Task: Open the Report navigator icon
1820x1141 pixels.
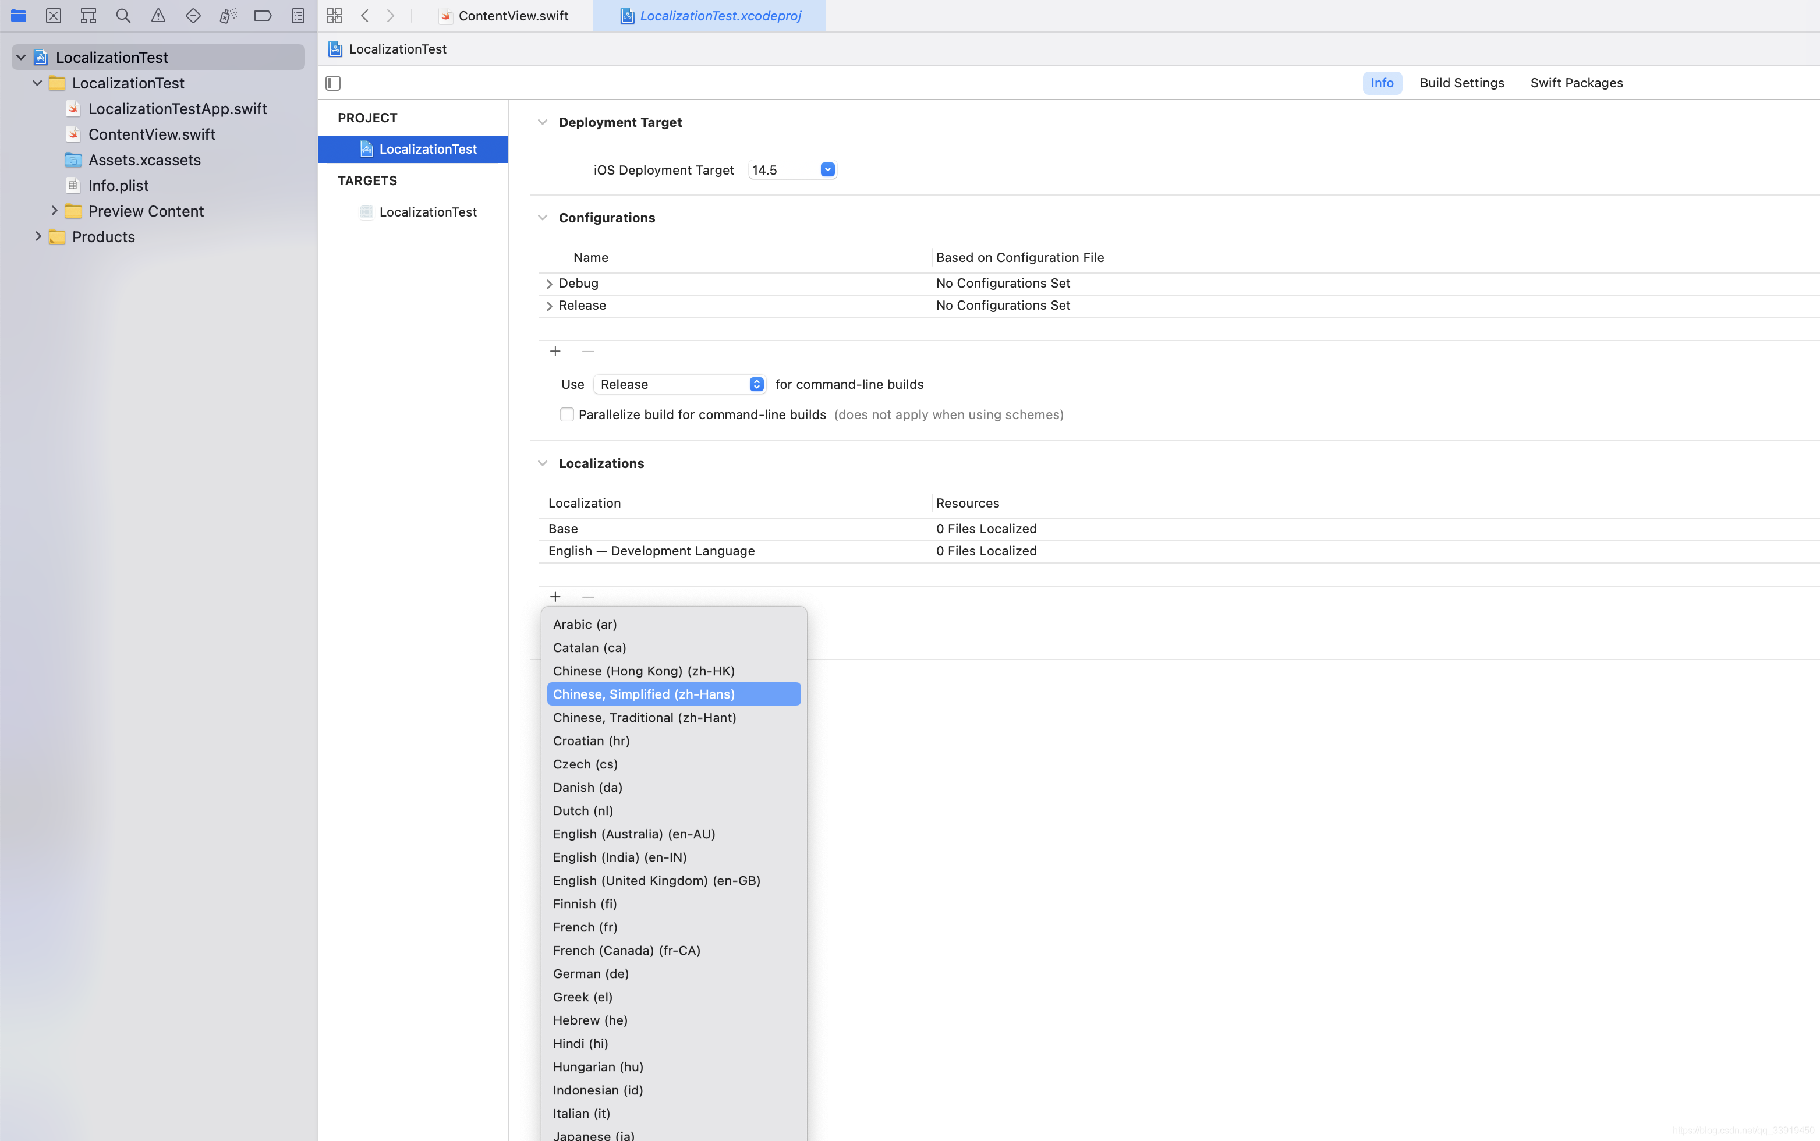Action: click(x=298, y=16)
